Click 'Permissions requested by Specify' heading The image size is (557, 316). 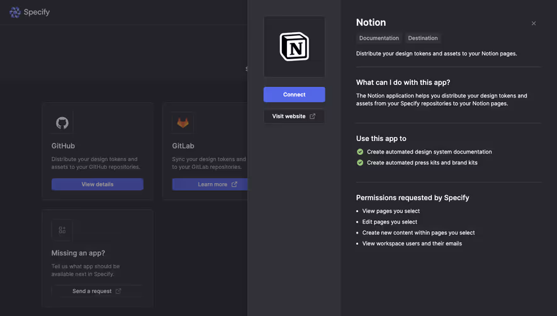tap(412, 198)
